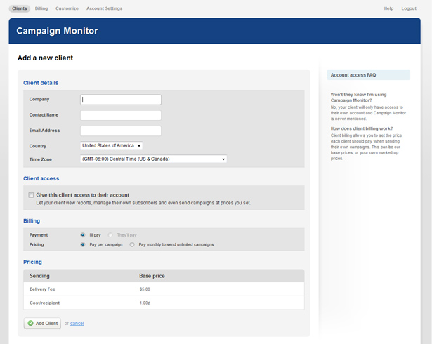Open the Billing tab

pos(41,8)
